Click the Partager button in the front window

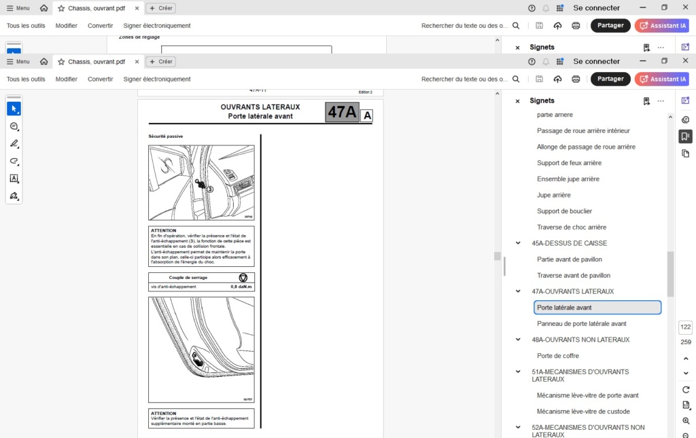[610, 79]
